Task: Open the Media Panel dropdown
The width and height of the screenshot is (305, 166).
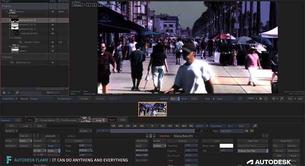Action: (x=10, y=99)
